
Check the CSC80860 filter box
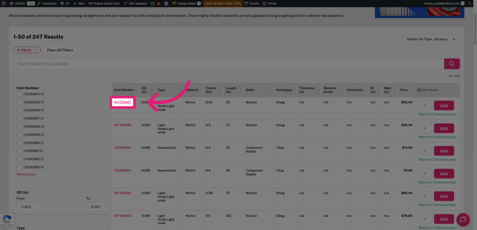(20, 143)
